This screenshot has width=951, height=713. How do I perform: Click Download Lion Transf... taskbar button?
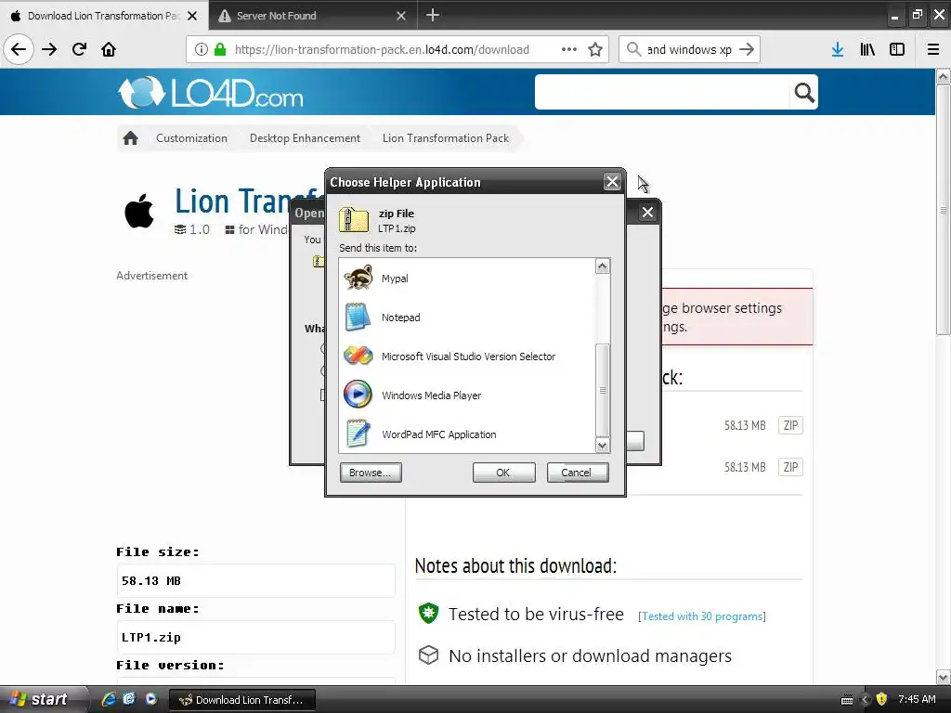pos(242,700)
